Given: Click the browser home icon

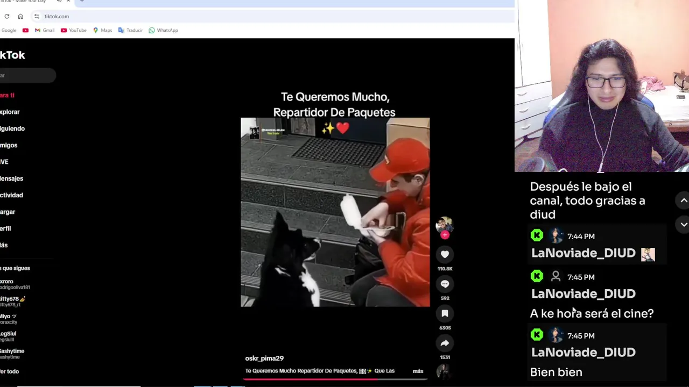Looking at the screenshot, I should (x=20, y=16).
